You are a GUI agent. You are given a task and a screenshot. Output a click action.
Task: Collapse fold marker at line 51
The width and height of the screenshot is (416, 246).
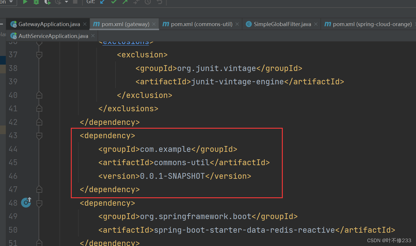pos(39,243)
